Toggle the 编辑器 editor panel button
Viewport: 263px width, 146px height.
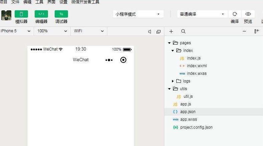click(x=41, y=14)
